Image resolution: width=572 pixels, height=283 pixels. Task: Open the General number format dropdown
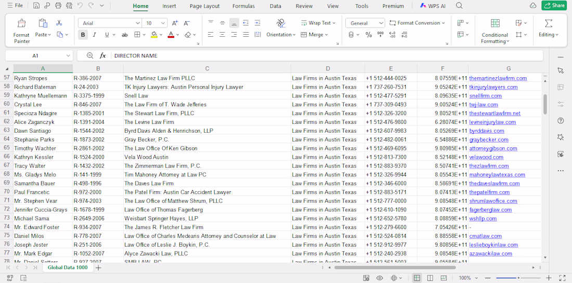(365, 23)
